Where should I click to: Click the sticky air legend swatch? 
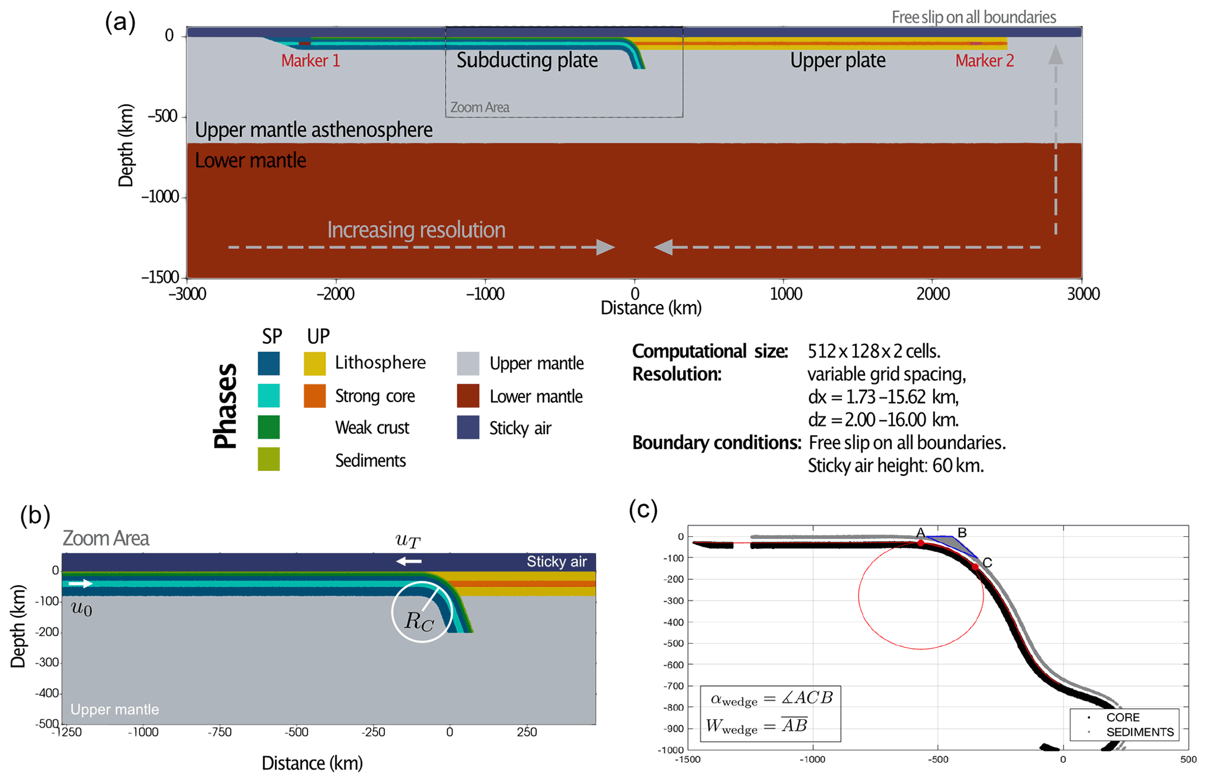(468, 427)
